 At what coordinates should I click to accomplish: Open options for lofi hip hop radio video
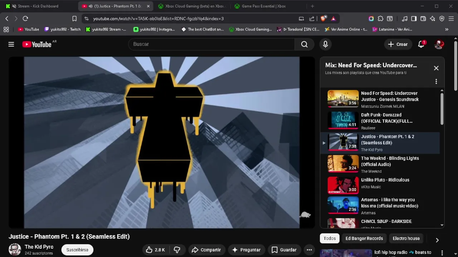coord(442,252)
